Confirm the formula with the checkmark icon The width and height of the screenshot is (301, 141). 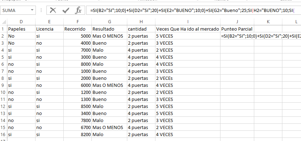(65, 11)
